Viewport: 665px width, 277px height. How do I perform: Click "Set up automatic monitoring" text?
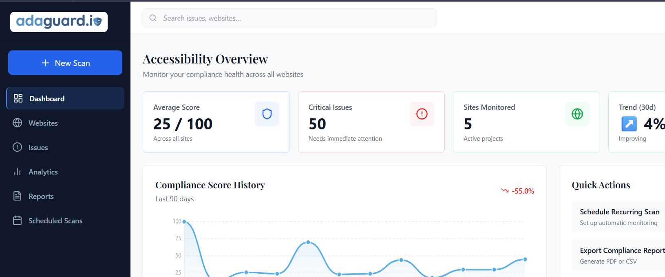[x=619, y=223]
